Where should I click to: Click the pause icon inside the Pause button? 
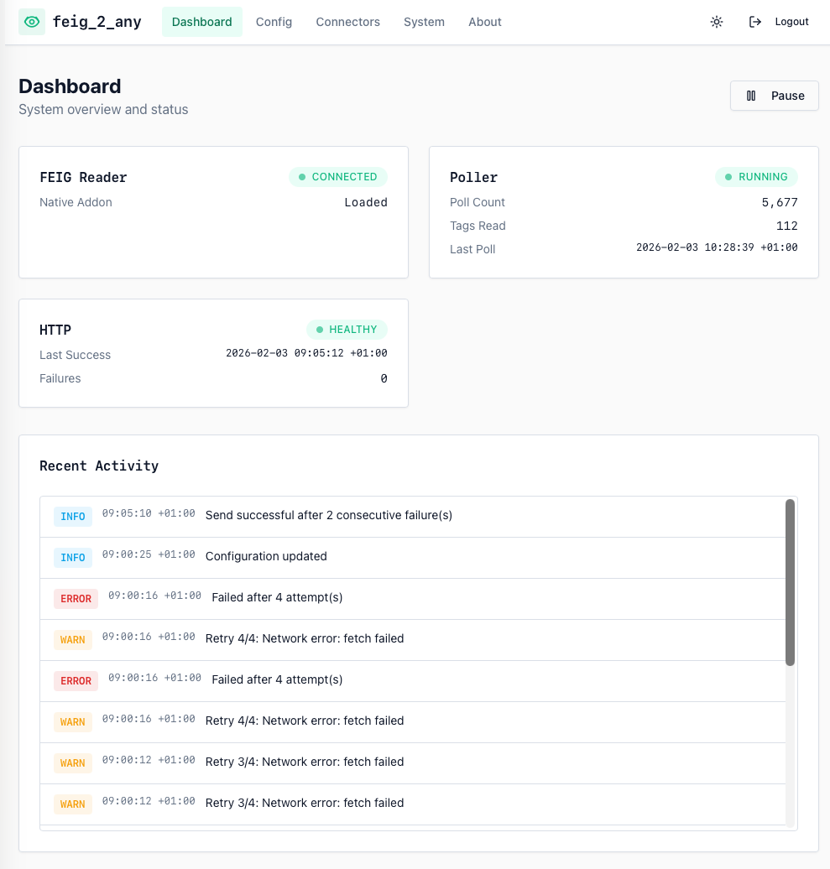point(751,95)
